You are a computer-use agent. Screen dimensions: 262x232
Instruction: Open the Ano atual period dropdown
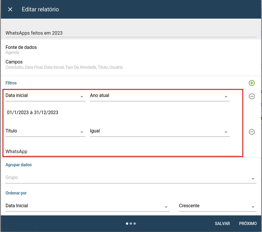pos(160,96)
